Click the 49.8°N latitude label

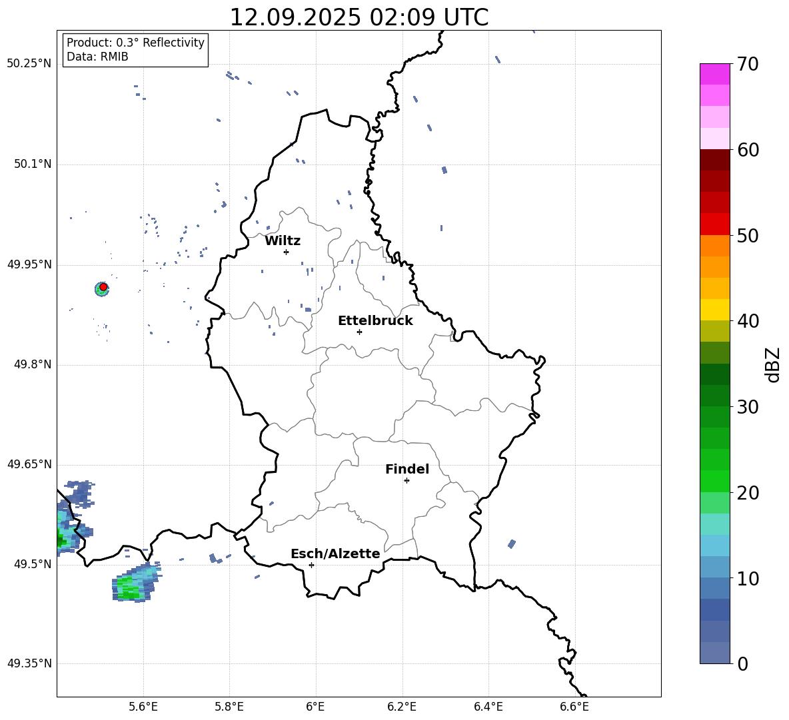[x=33, y=364]
